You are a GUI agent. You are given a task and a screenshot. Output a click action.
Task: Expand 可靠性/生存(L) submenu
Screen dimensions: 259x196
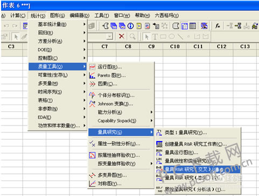tap(58, 75)
